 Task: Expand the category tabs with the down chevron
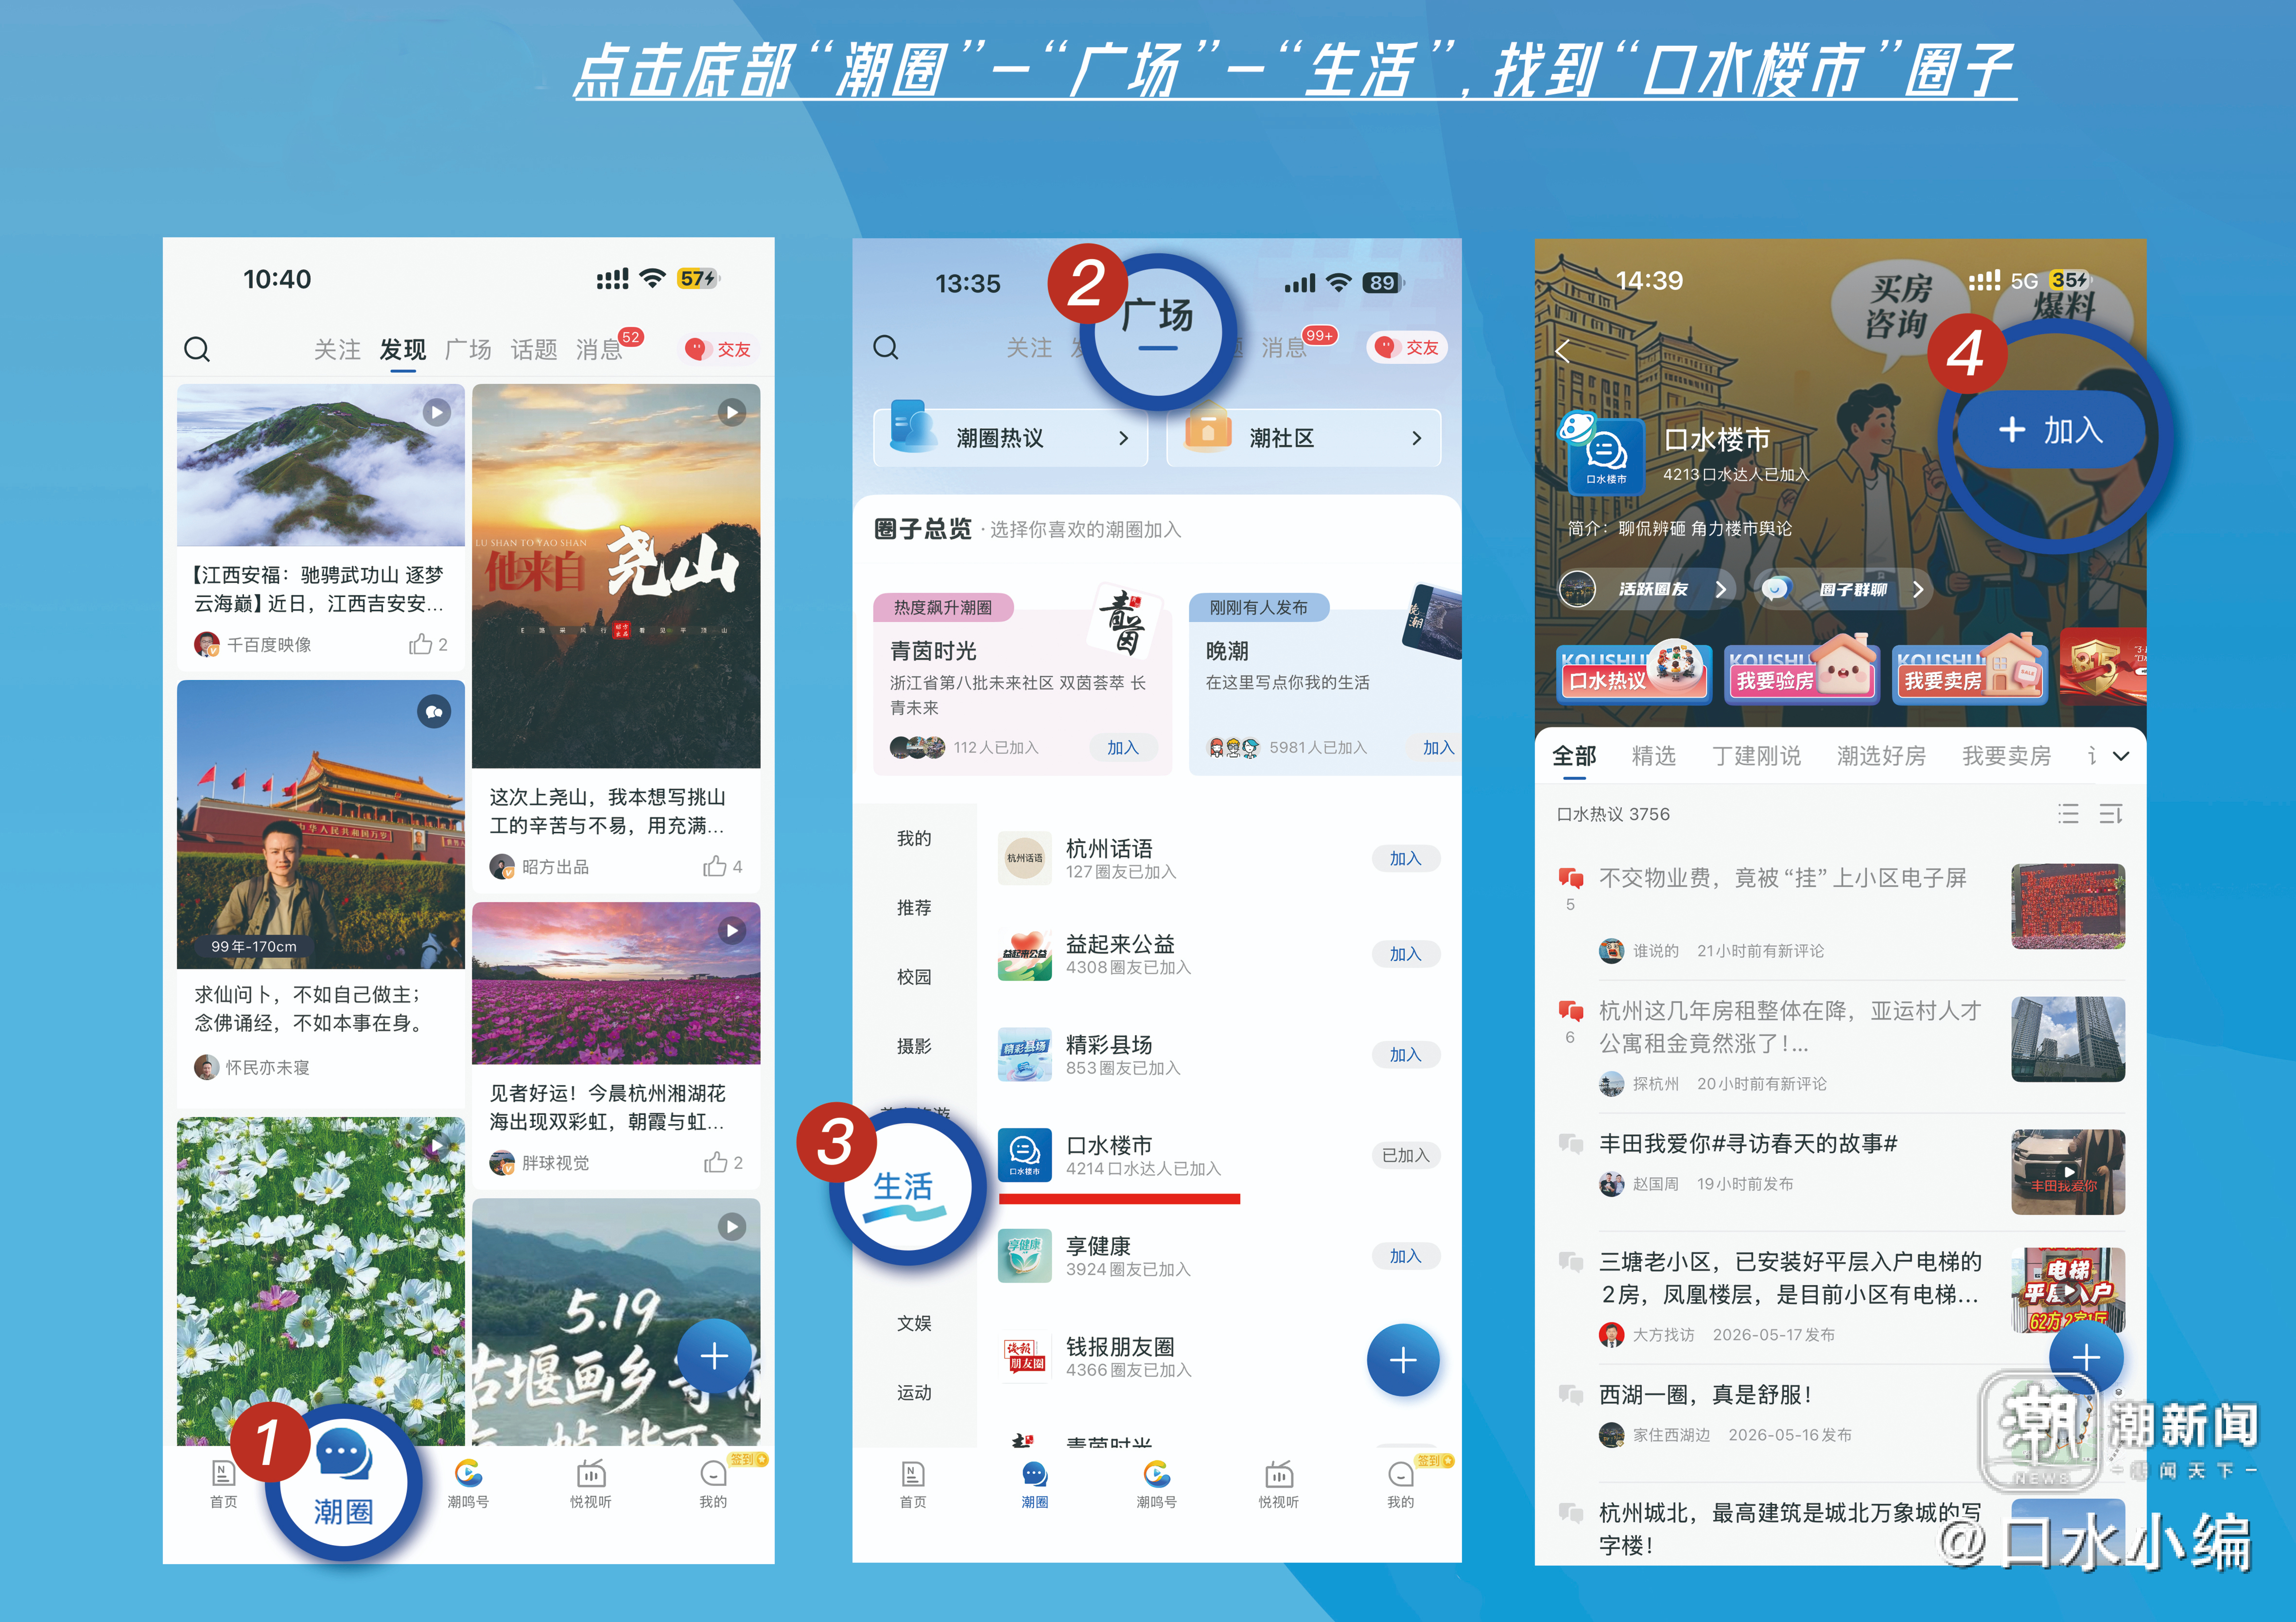[x=2121, y=757]
